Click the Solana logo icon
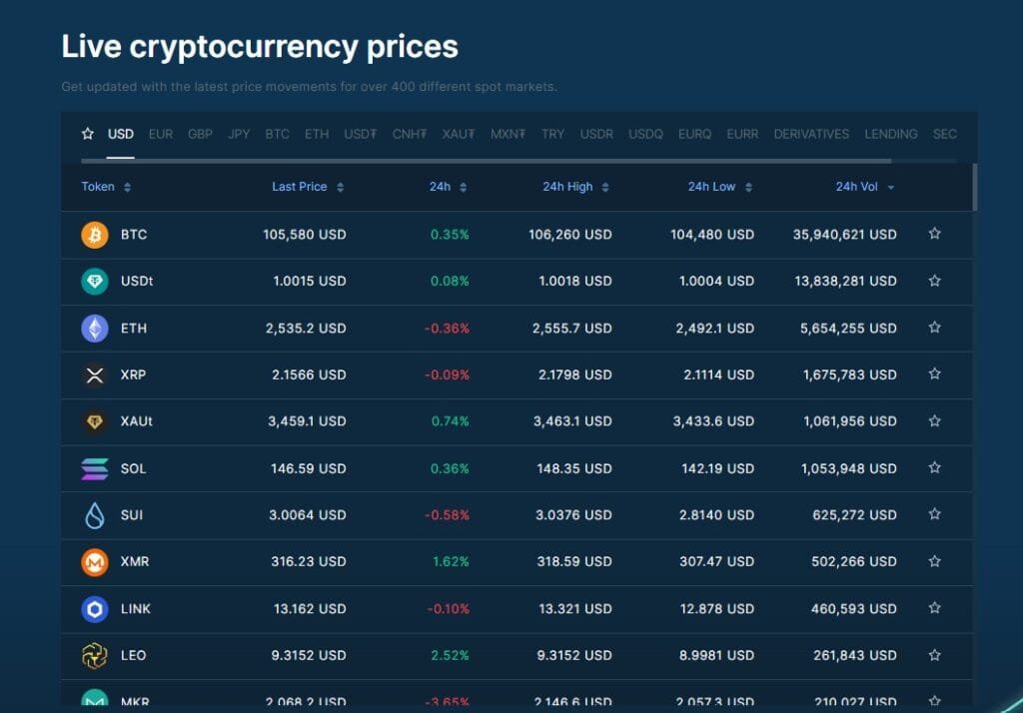This screenshot has height=713, width=1023. pyautogui.click(x=95, y=468)
